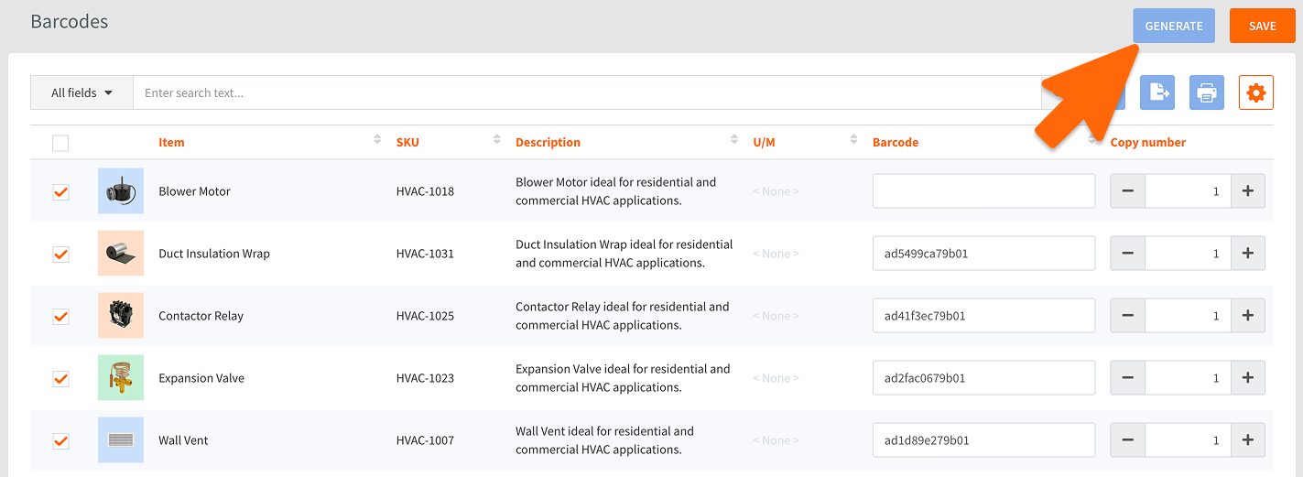The height and width of the screenshot is (477, 1303).
Task: Open the All fields filter dropdown
Action: (81, 92)
